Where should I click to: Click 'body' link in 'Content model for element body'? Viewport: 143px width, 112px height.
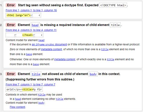[x=41, y=103]
